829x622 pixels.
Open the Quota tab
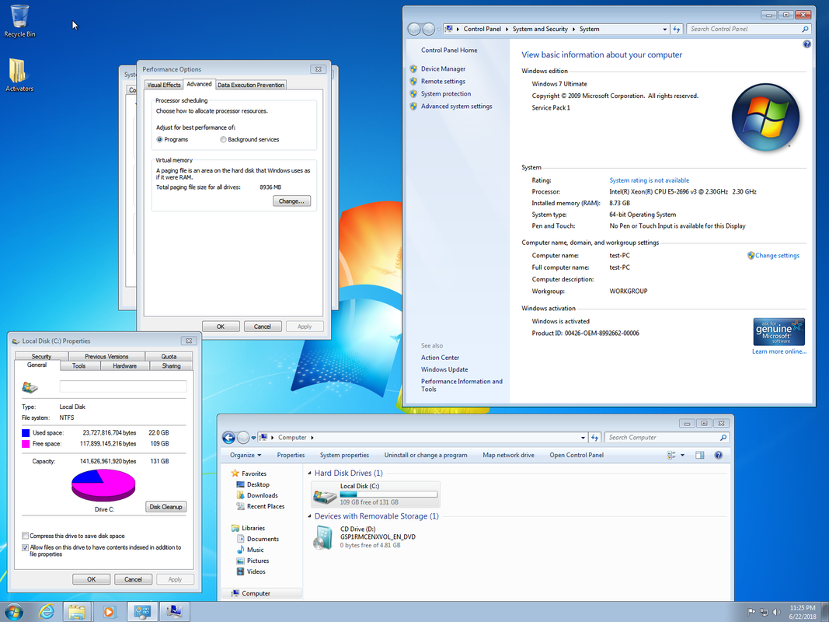click(x=169, y=357)
